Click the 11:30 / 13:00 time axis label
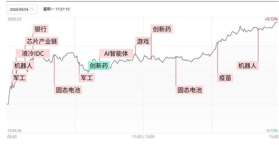279x145 pixels. (143, 137)
